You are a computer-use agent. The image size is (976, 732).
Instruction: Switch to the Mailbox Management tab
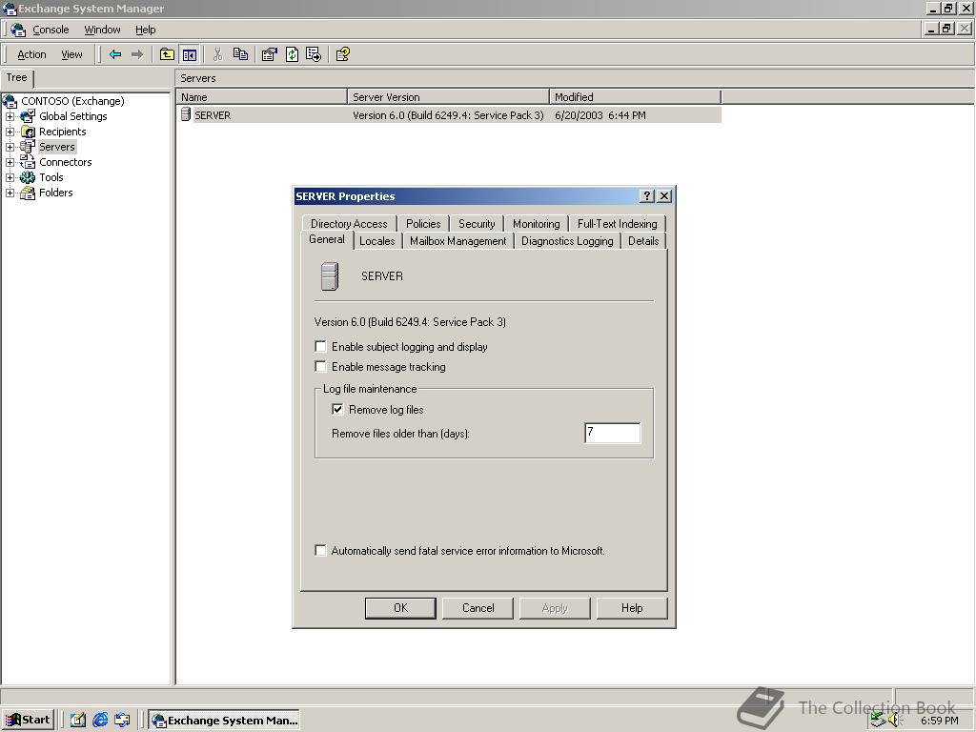tap(458, 241)
